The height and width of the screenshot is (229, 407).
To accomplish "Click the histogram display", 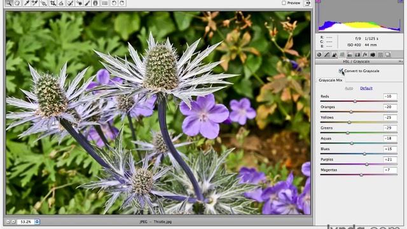I will point(359,16).
